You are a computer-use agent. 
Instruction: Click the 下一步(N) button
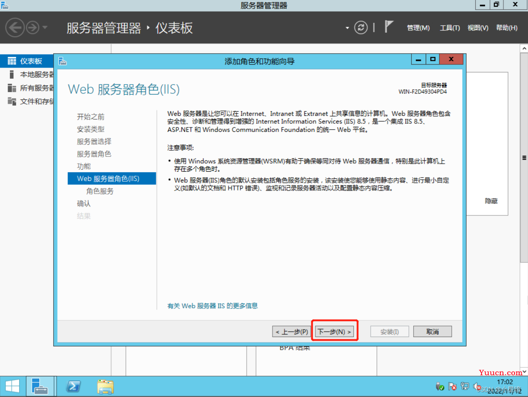(x=335, y=332)
